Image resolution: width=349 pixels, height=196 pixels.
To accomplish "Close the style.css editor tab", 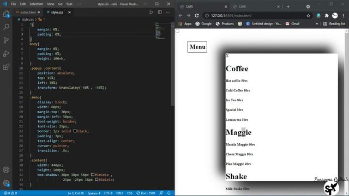I will tap(69, 12).
